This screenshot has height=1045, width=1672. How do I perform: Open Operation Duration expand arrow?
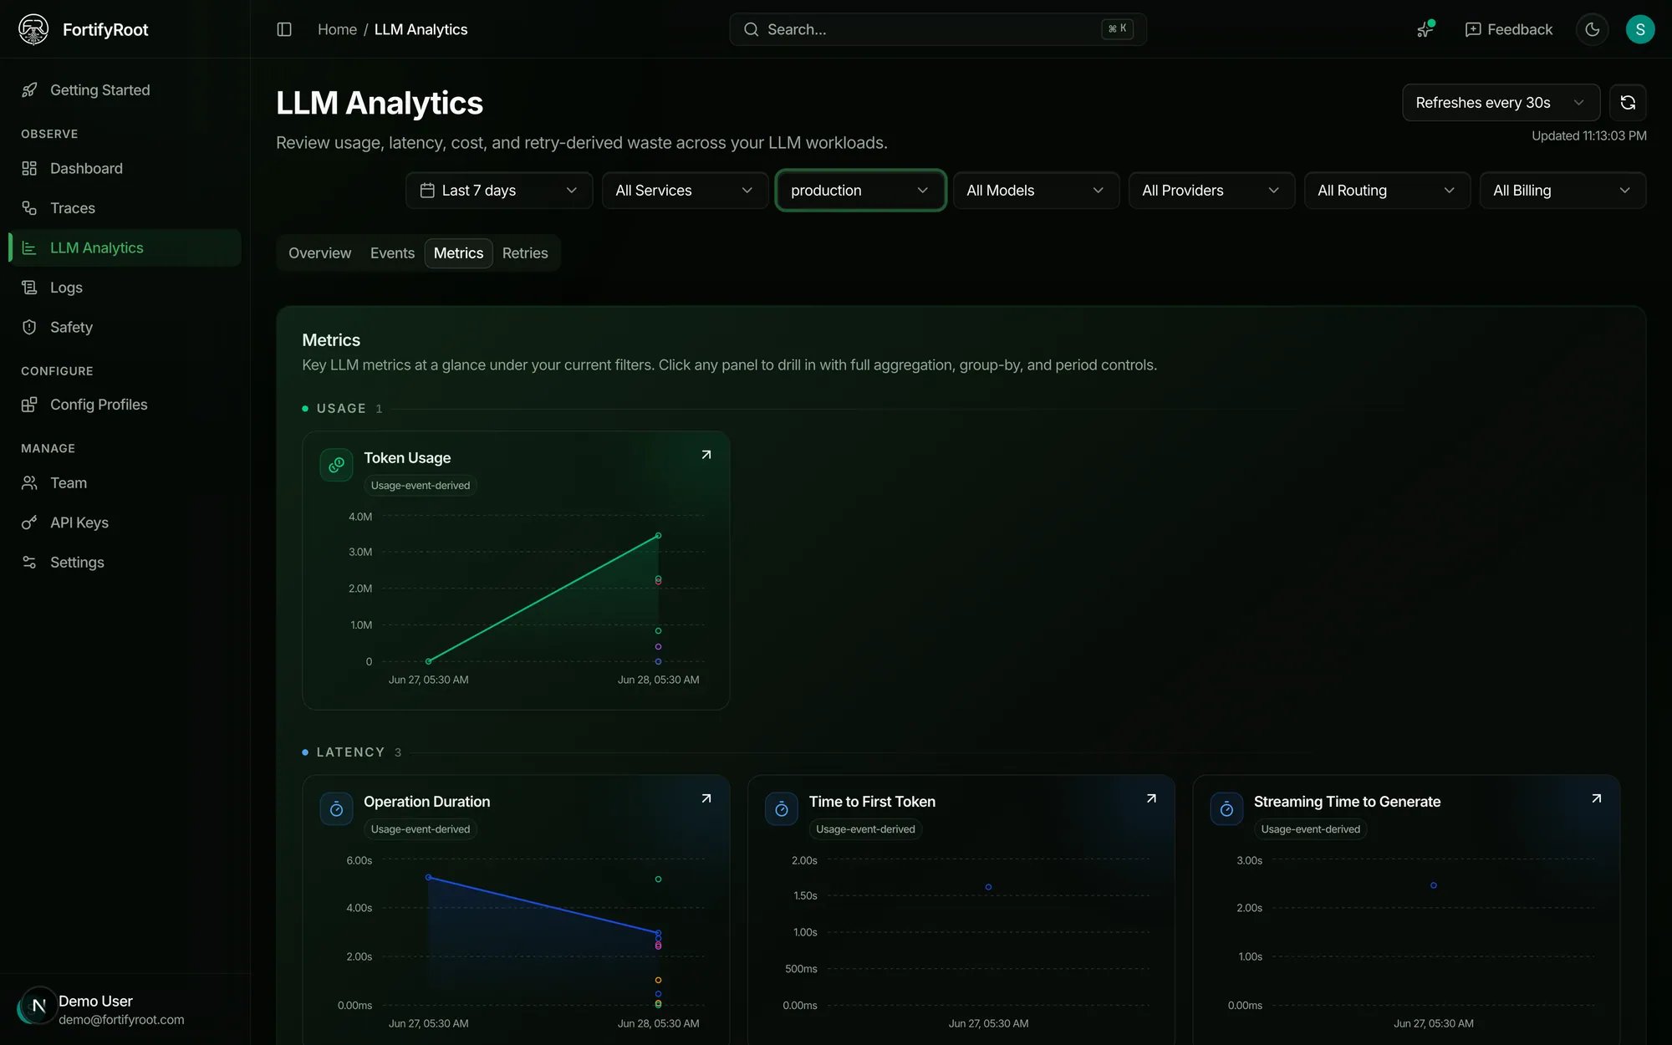706,798
